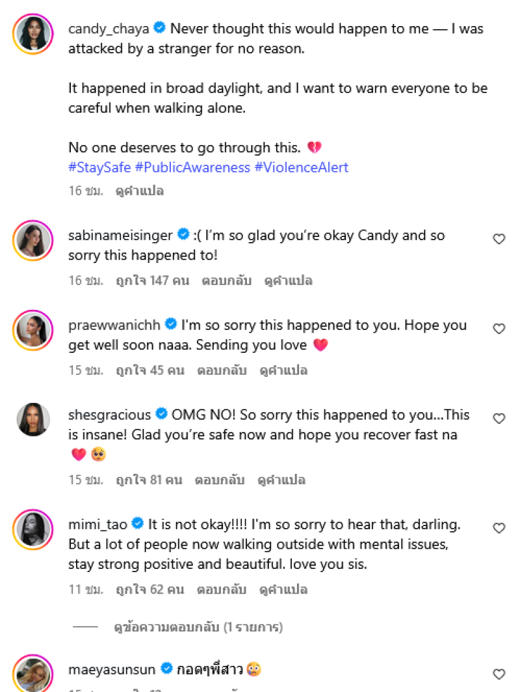Like praewwanichh's comment with the heart

coord(499,329)
